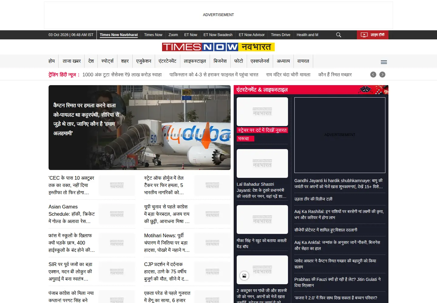Open स्ट्रेचर पर दर्द में दिखीं नुसरत story

point(262,134)
